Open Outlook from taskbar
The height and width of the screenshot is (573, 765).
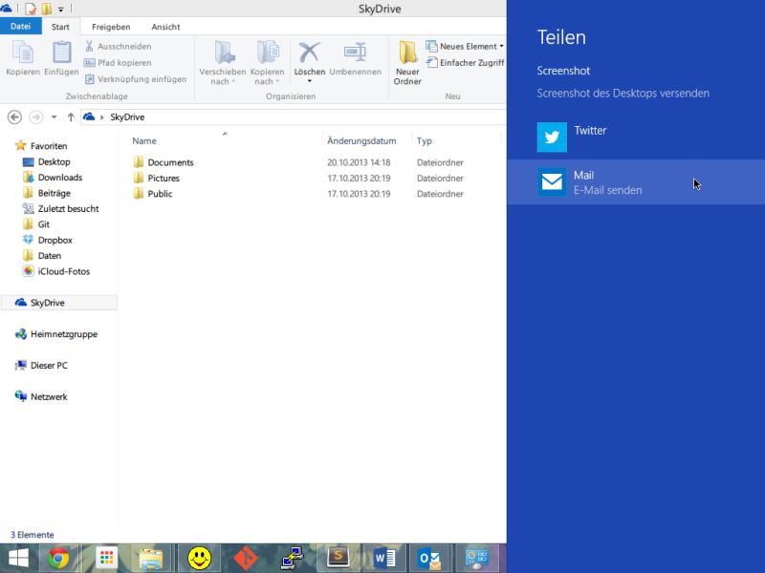click(x=429, y=558)
